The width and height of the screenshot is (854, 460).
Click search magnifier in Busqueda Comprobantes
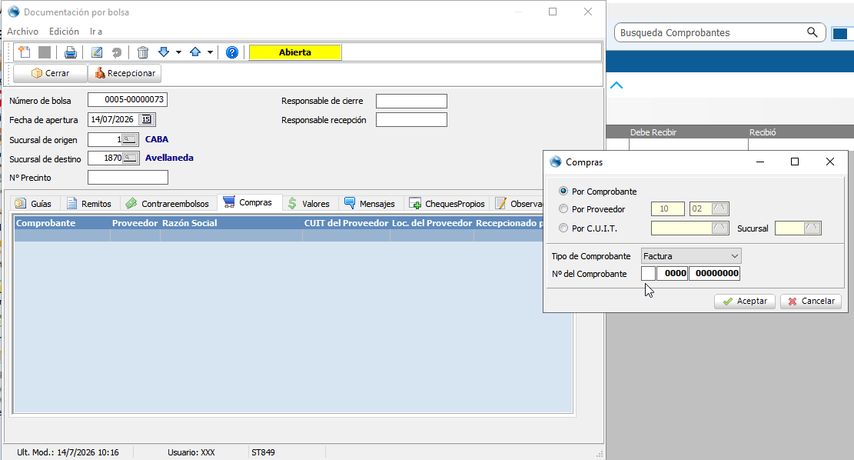tap(812, 32)
